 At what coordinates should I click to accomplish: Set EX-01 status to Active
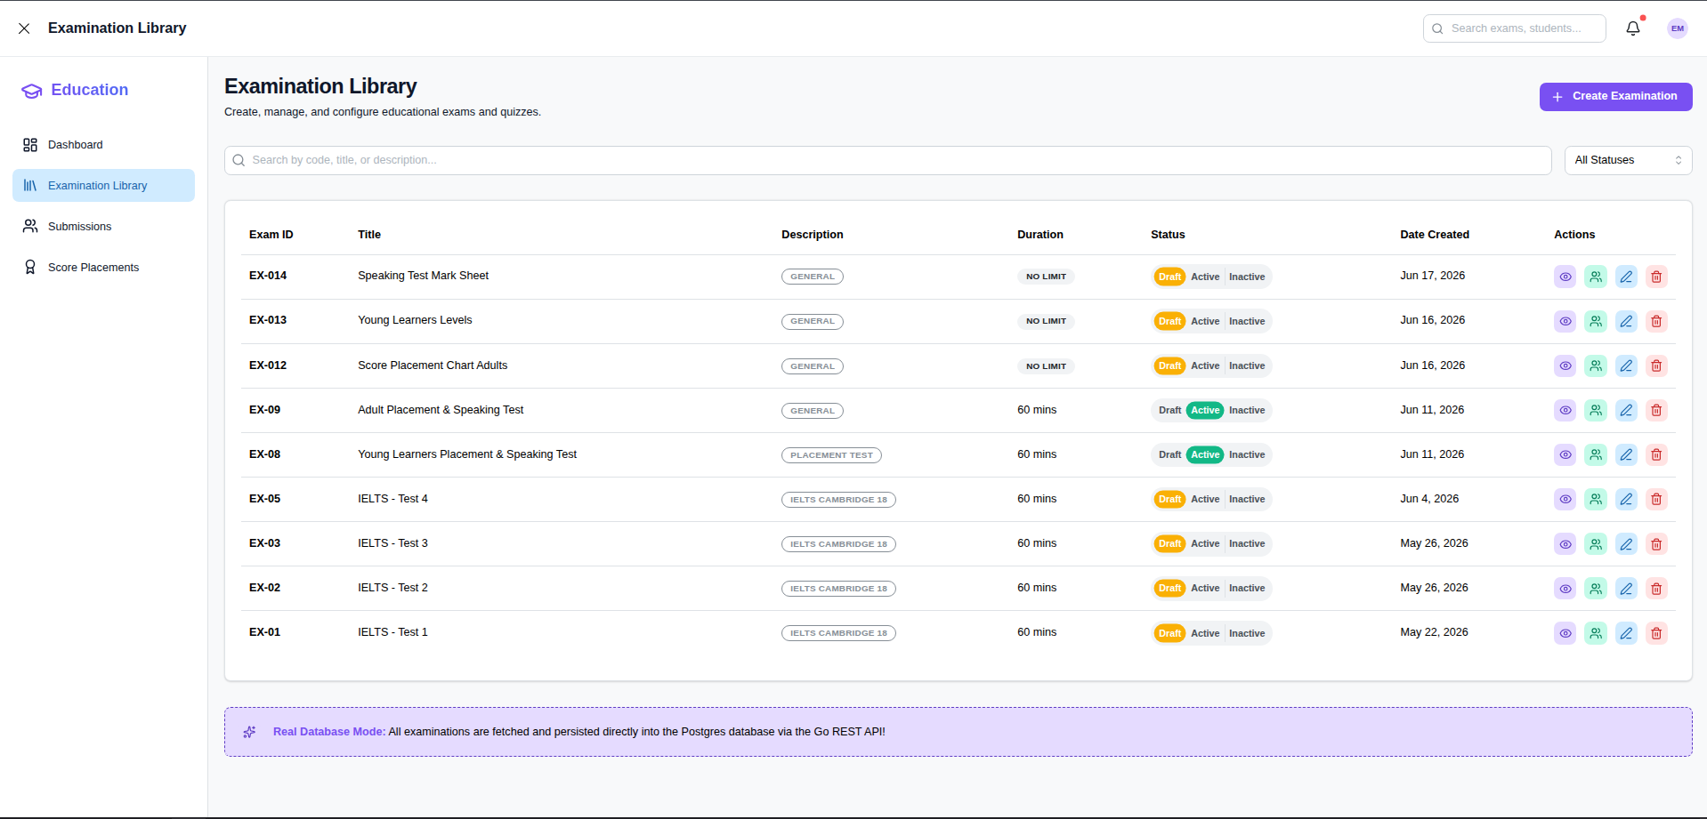pyautogui.click(x=1205, y=633)
